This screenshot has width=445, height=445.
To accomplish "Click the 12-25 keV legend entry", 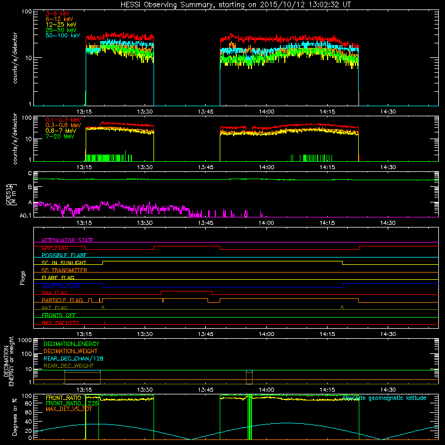I will click(61, 24).
